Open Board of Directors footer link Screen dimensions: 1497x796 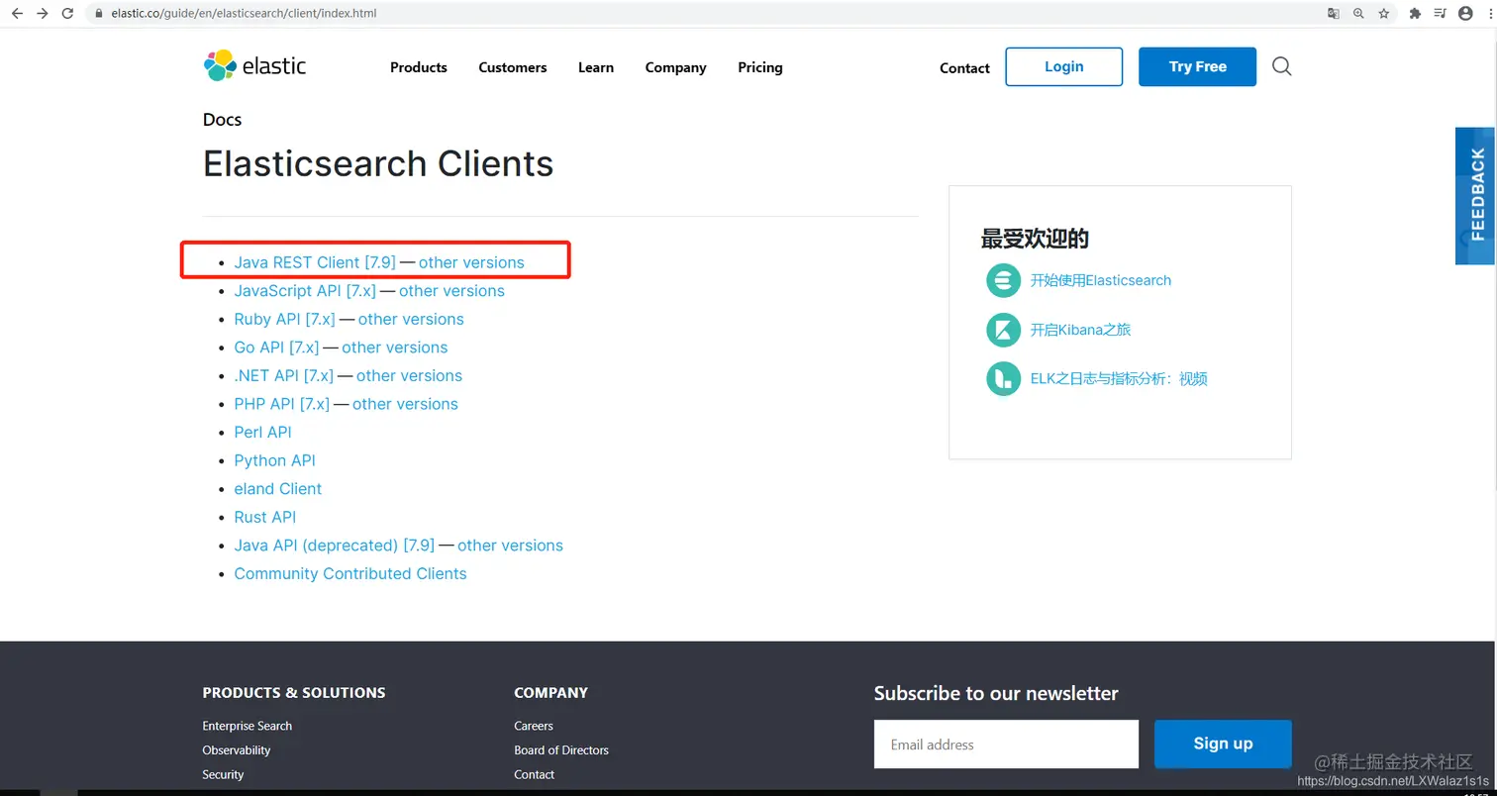561,750
